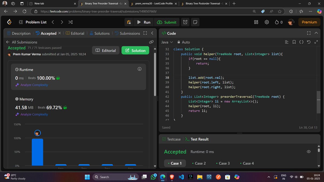324x182 pixels.
Task: Select Case 2 result
Action: pos(198,163)
